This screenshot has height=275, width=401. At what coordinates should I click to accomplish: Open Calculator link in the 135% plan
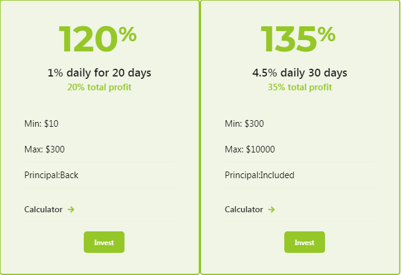tap(244, 210)
